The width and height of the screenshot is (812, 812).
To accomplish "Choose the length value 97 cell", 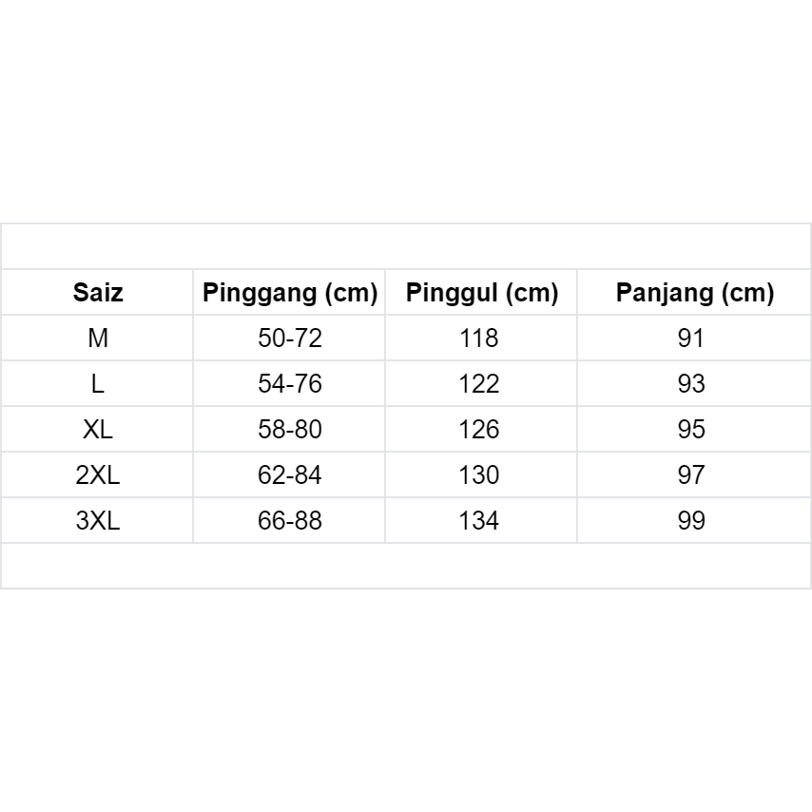I will pyautogui.click(x=691, y=475).
